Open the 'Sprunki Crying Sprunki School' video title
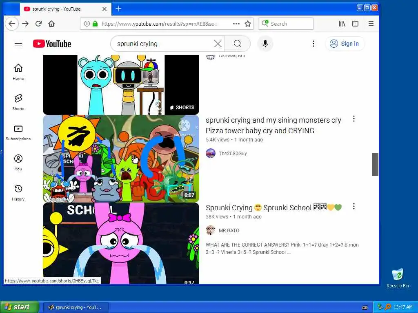This screenshot has width=418, height=313. [x=273, y=207]
